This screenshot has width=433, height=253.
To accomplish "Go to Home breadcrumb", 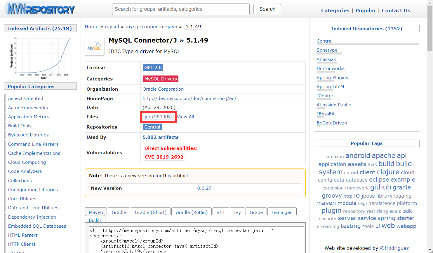I will tap(92, 27).
